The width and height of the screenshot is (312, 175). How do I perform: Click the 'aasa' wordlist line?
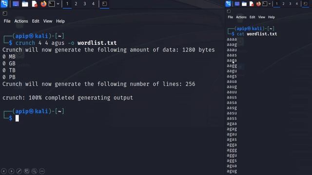pos(232,103)
